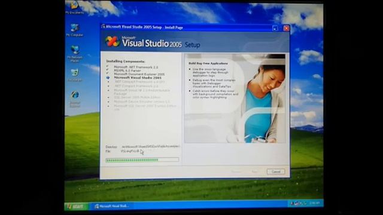Image resolution: width=383 pixels, height=215 pixels.
Task: Launch Internet Explorer from the desktop
Action: pyautogui.click(x=75, y=99)
